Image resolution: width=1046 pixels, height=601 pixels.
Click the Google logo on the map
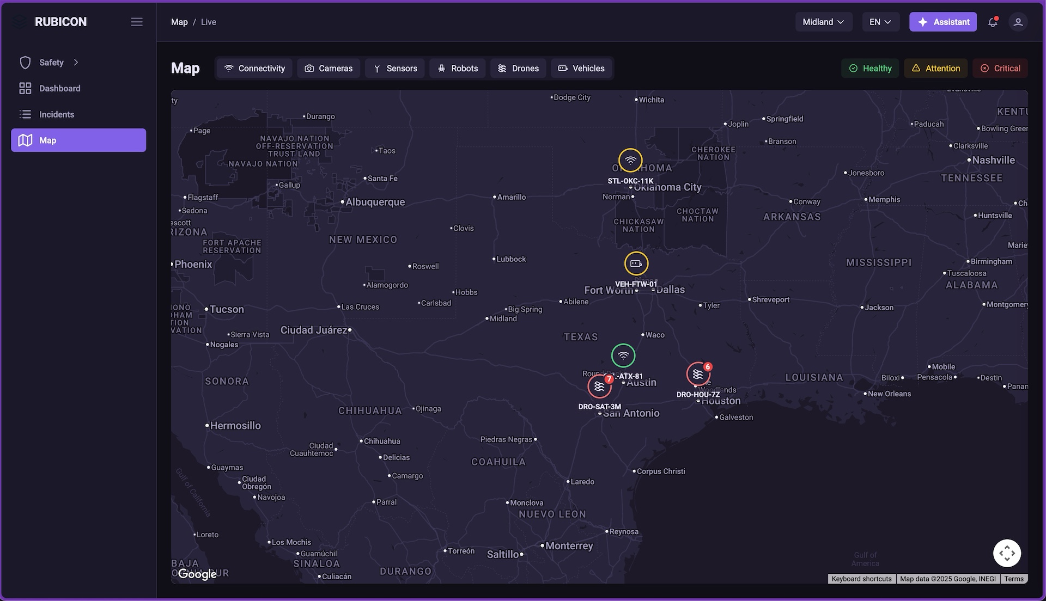[x=197, y=574]
